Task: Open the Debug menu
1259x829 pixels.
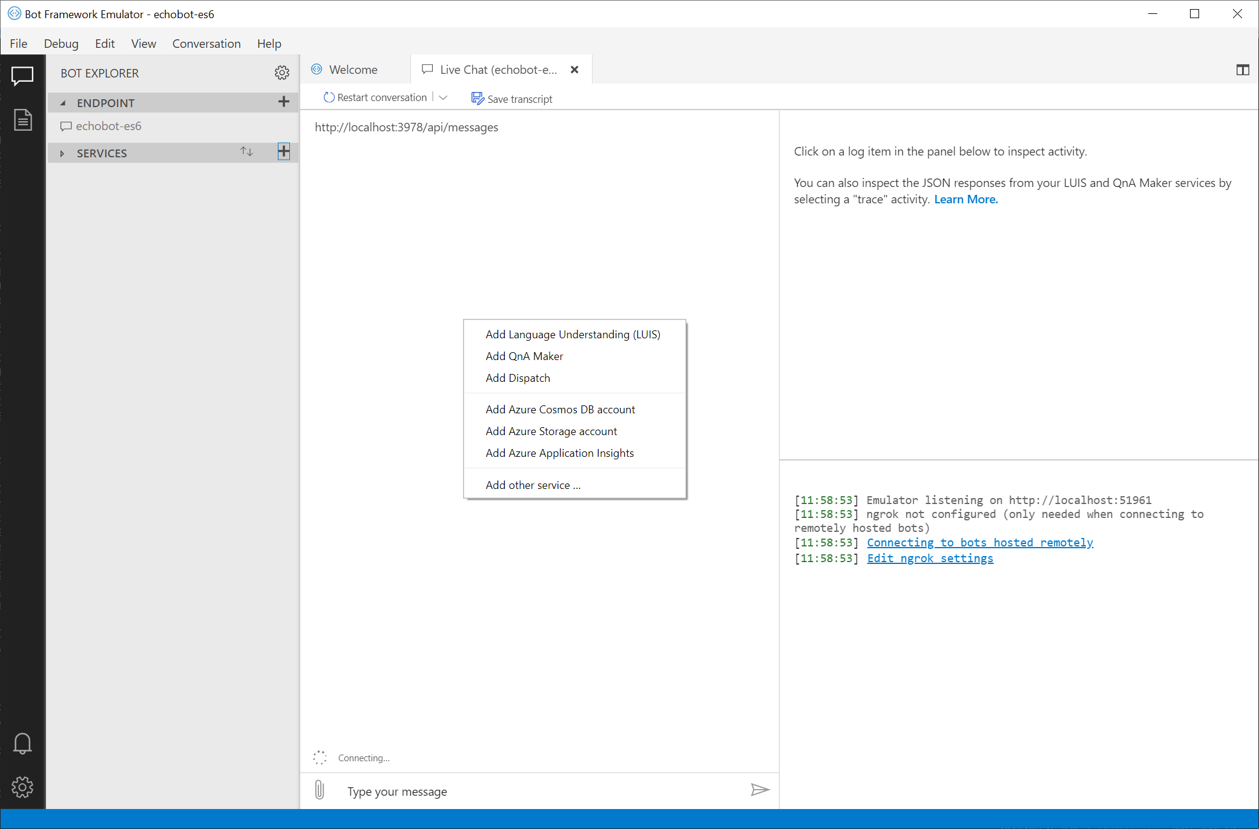Action: coord(61,44)
